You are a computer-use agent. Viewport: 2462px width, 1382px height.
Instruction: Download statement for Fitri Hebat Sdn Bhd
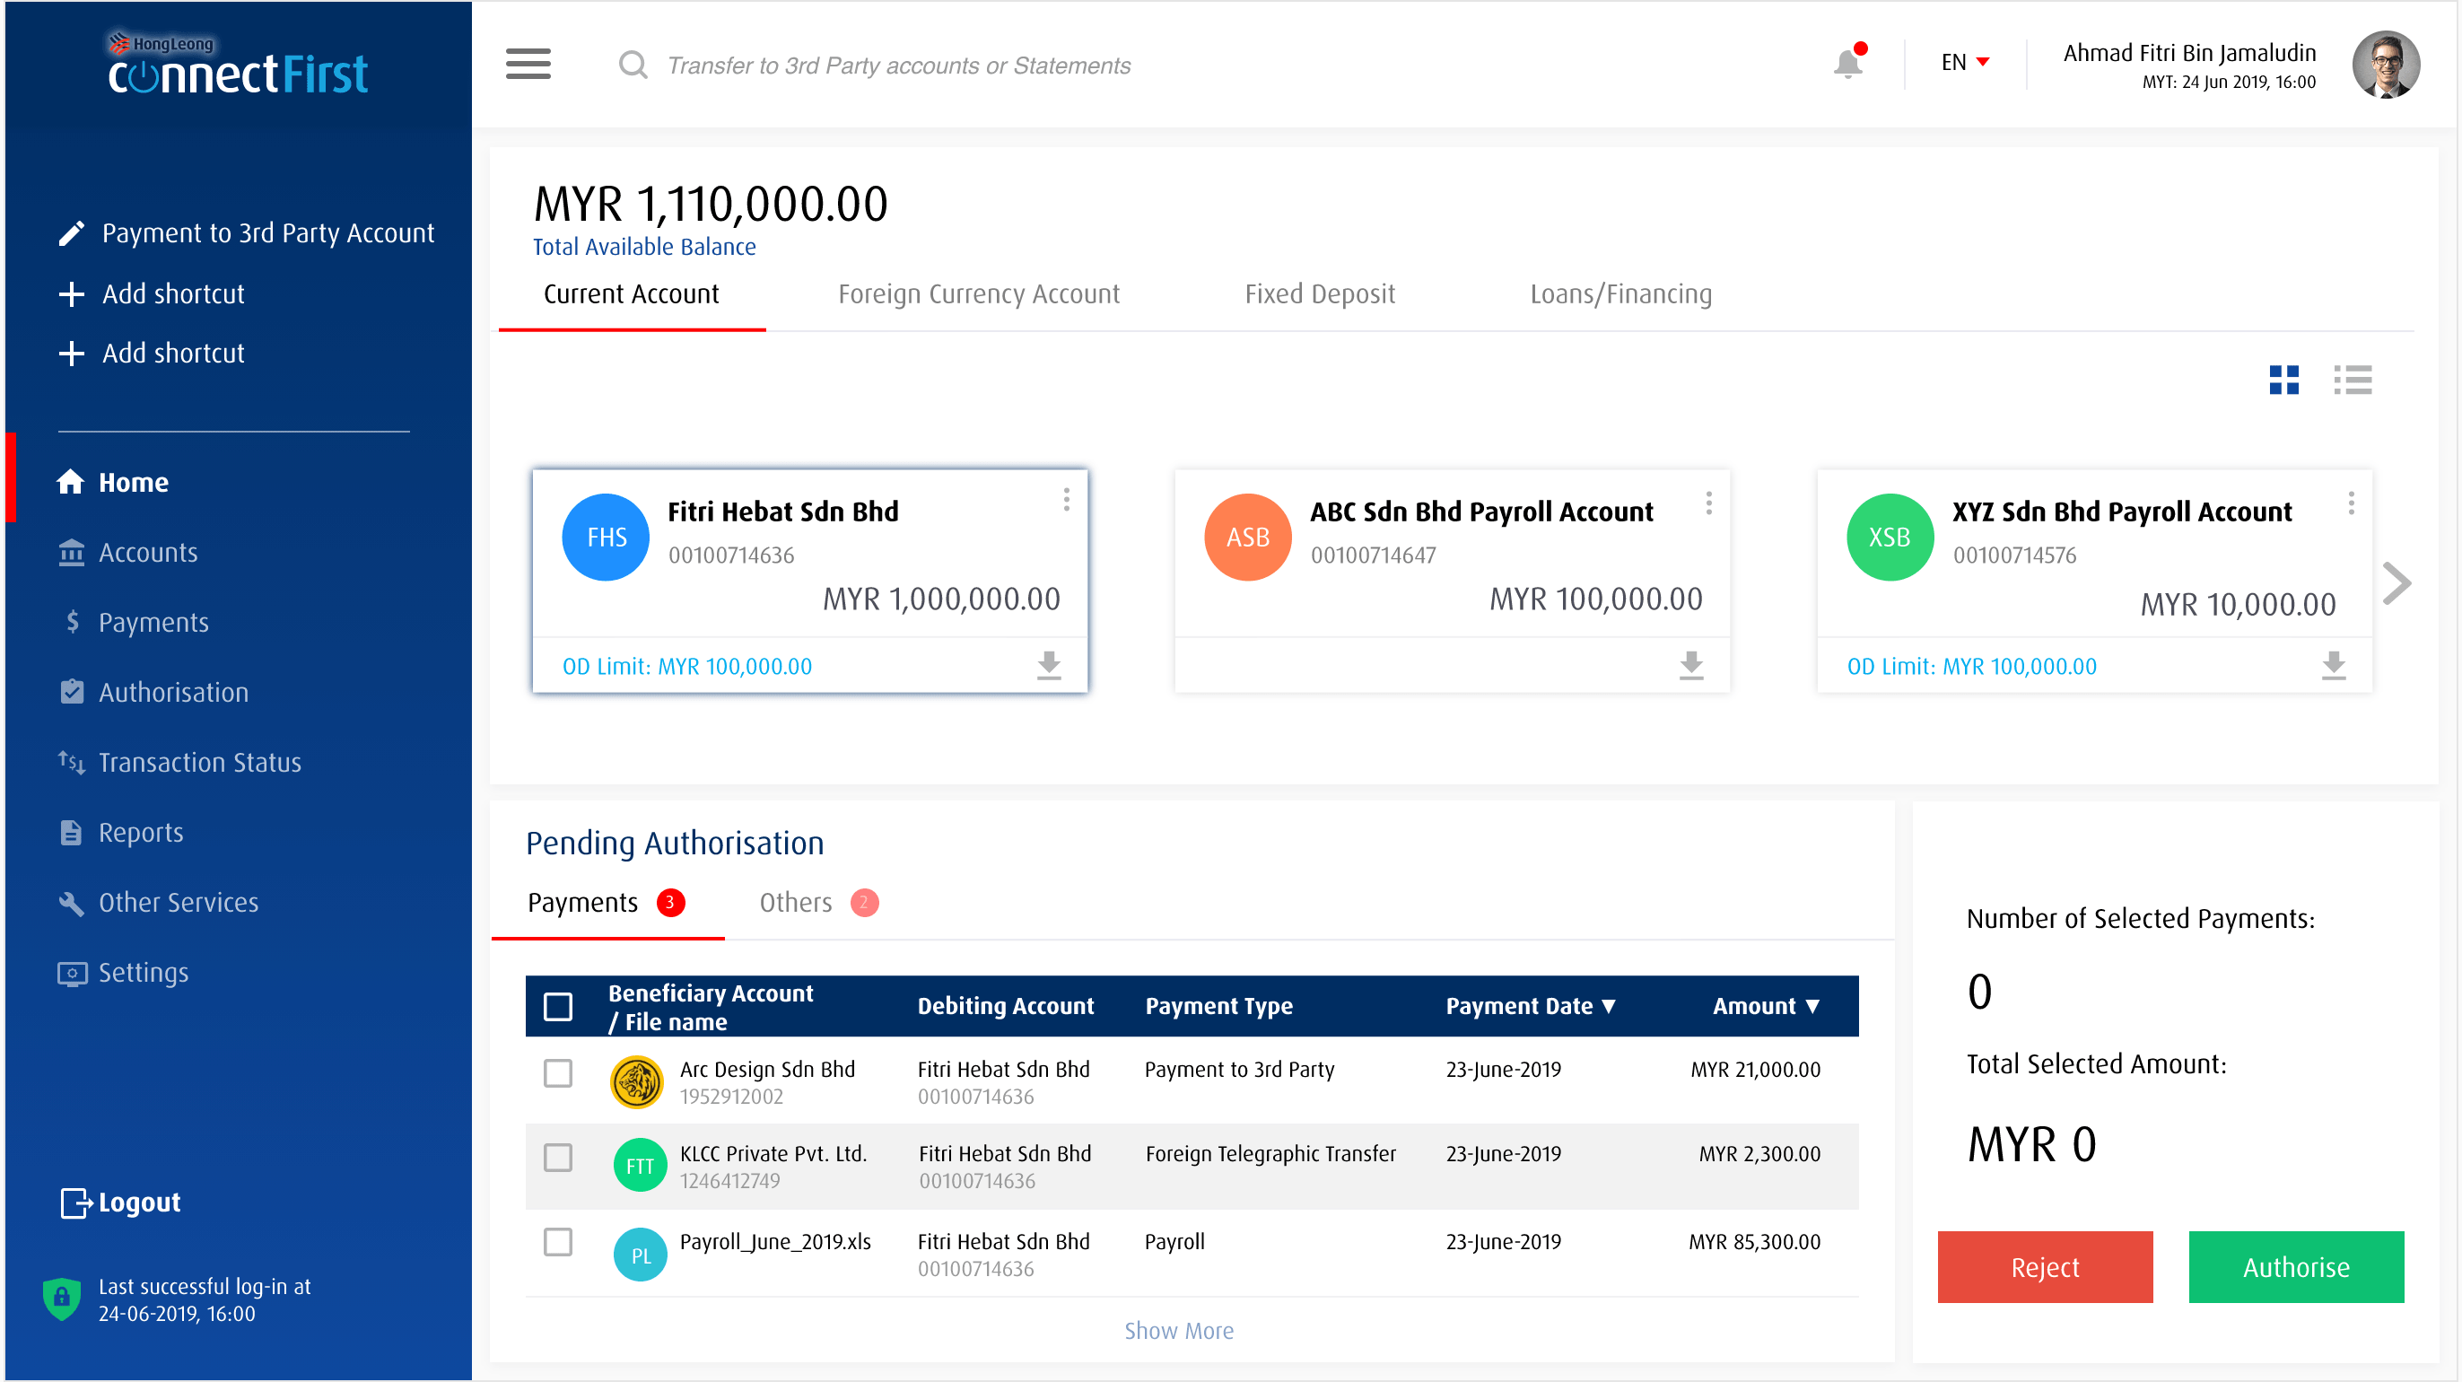pyautogui.click(x=1049, y=665)
